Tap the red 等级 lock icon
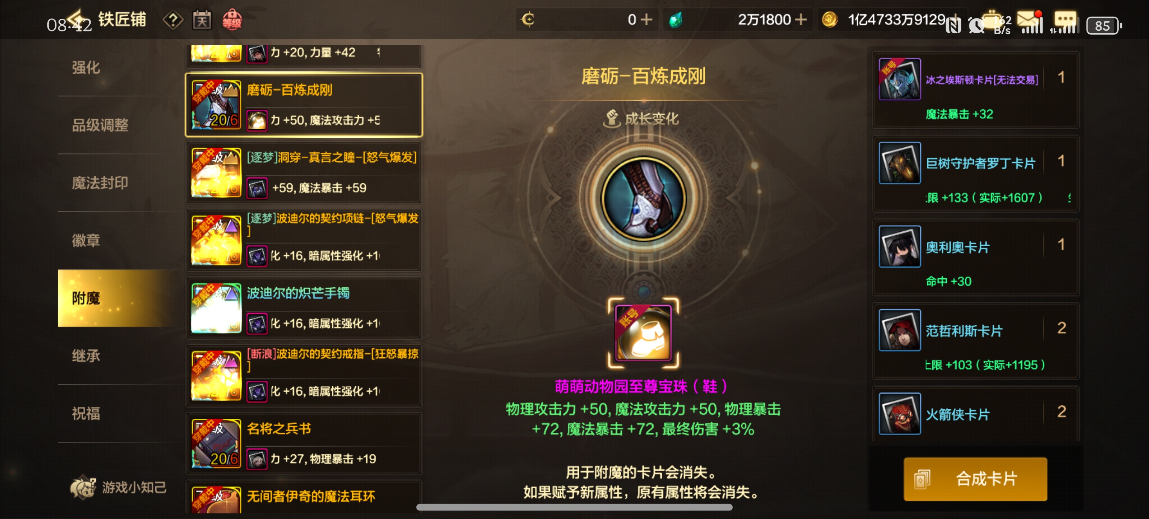Viewport: 1149px width, 519px height. click(232, 20)
